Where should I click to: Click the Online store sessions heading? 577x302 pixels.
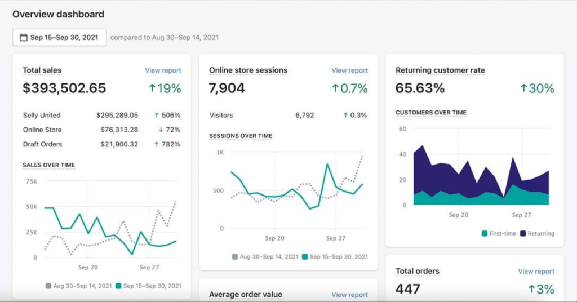(248, 70)
